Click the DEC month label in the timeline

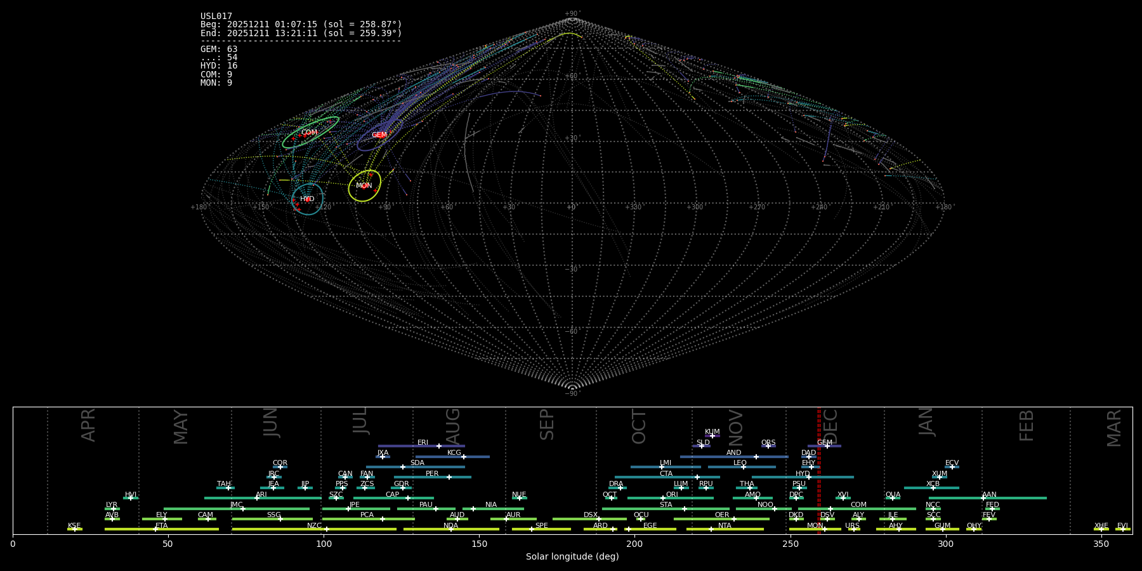[831, 427]
